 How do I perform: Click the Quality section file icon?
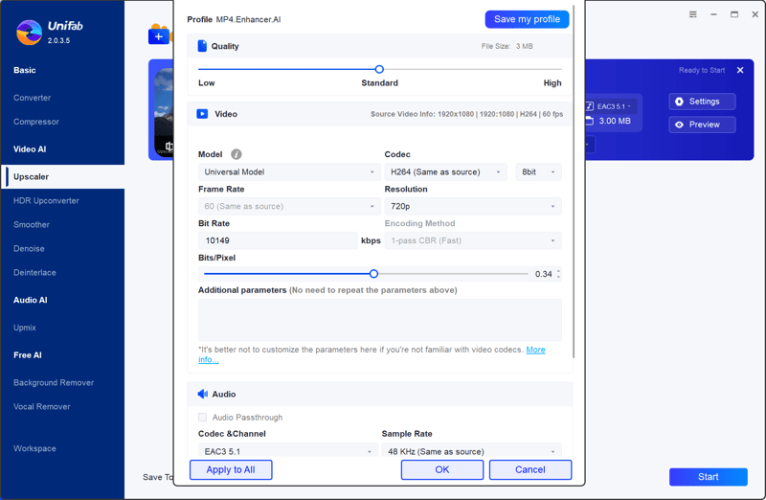[x=202, y=46]
